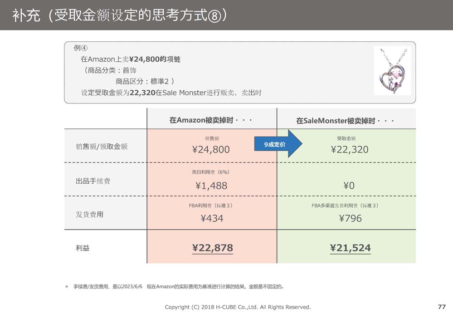Select the shipping value ¥434

pos(212,218)
